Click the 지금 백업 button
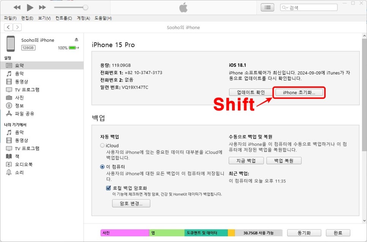 [246, 161]
